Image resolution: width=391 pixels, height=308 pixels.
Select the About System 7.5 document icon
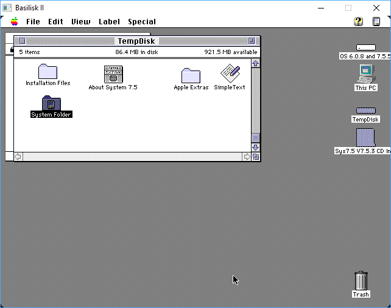113,74
